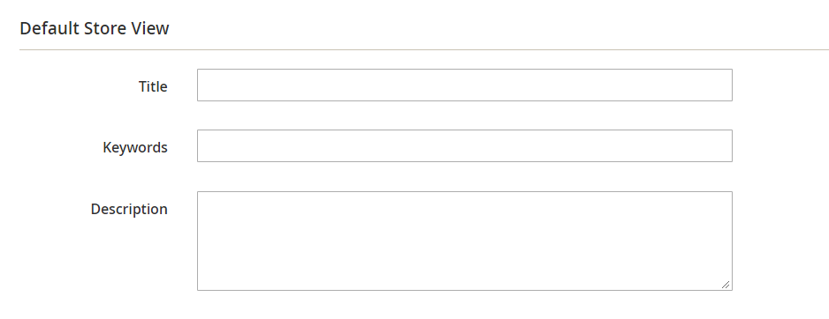Click the Description field label
This screenshot has height=319, width=829.
coord(129,210)
